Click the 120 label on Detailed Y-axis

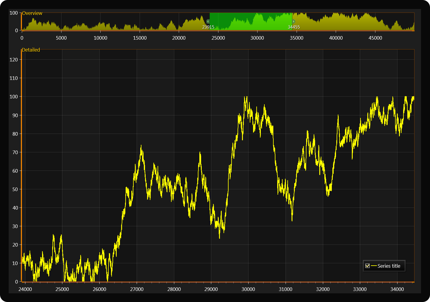point(14,60)
